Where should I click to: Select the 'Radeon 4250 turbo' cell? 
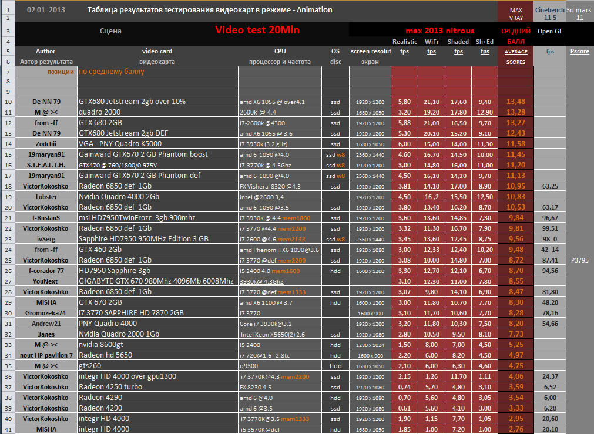point(157,387)
